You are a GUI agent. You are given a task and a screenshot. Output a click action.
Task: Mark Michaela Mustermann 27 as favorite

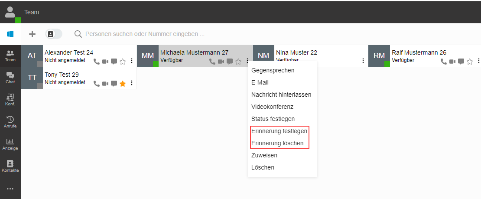238,62
